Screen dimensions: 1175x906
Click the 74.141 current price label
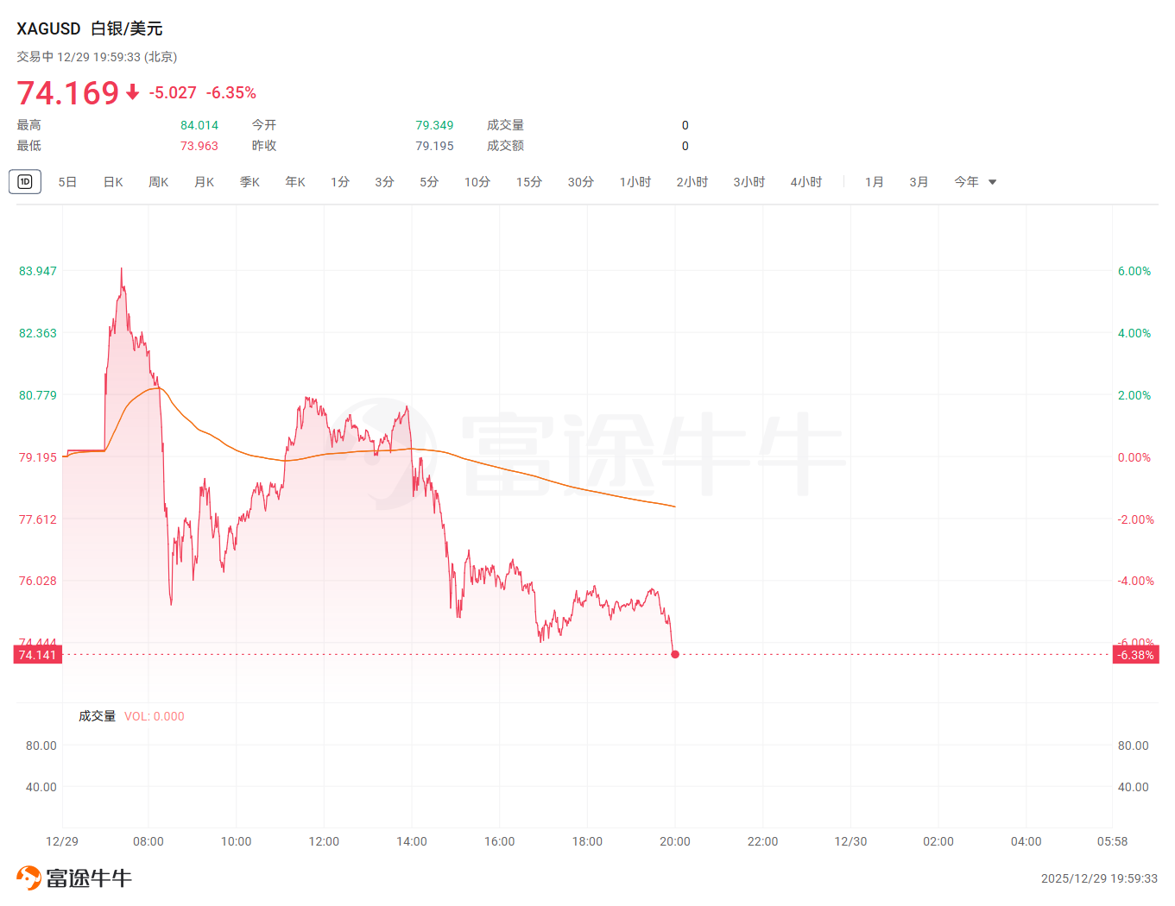point(37,655)
